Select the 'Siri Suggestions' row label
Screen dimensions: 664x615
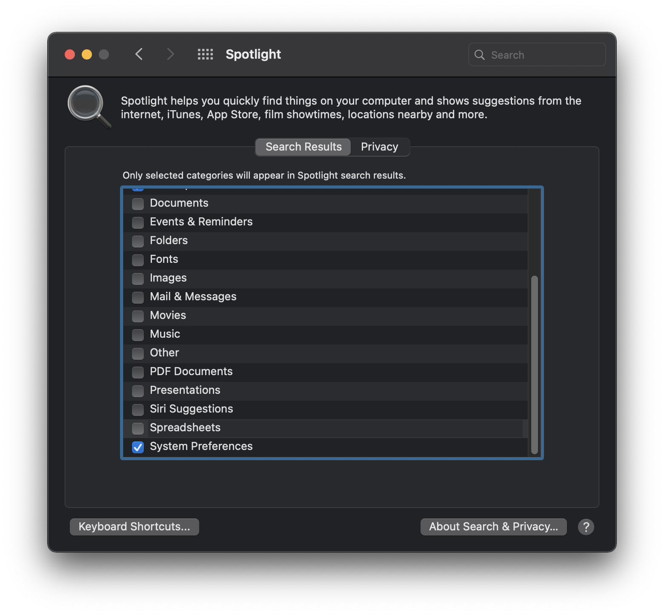tap(192, 409)
